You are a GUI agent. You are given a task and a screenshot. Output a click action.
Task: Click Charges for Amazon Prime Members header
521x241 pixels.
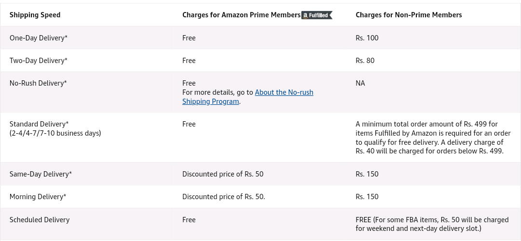(x=241, y=15)
